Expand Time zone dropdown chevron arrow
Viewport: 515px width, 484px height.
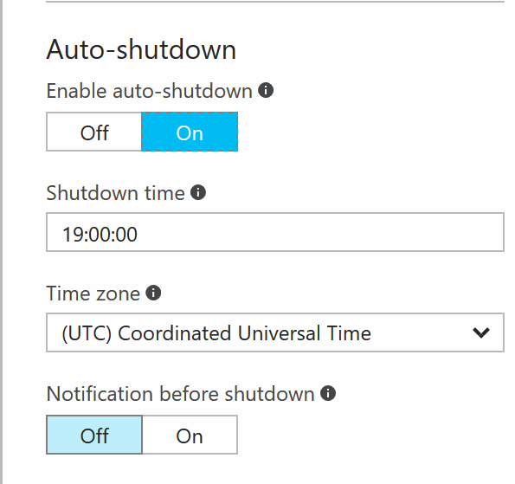[481, 332]
